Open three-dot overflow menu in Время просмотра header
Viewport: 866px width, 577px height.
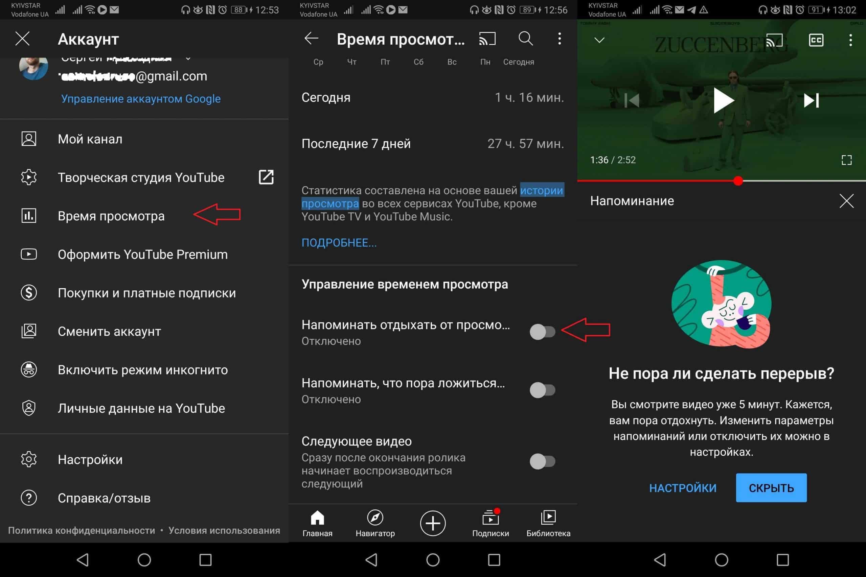(559, 38)
